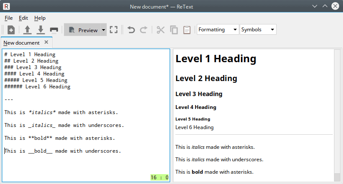Click the Save download-arrow icon
Screen dimensions: 343x184
[41, 30]
